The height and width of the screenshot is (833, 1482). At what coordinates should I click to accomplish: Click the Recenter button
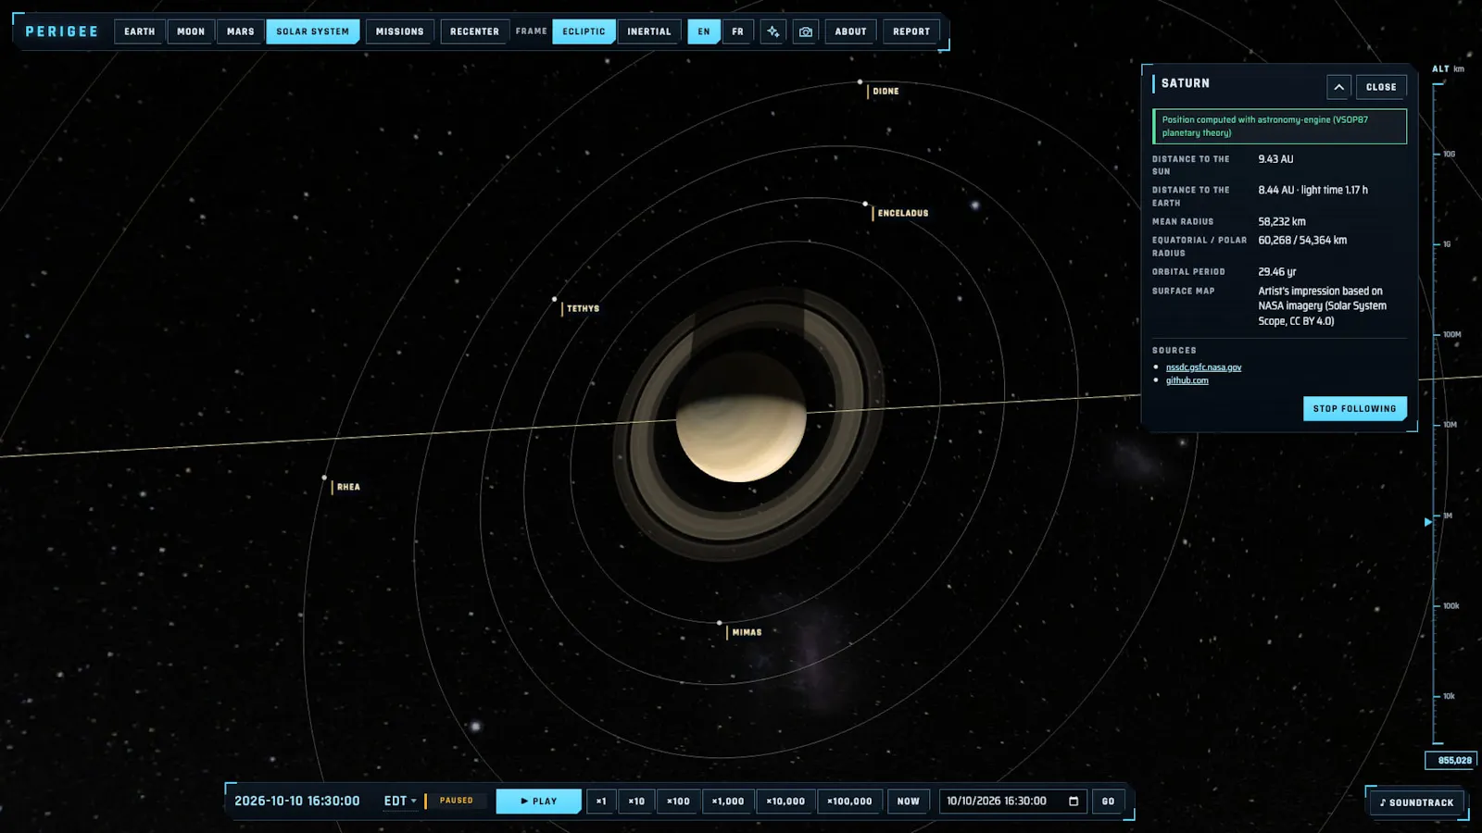(474, 31)
